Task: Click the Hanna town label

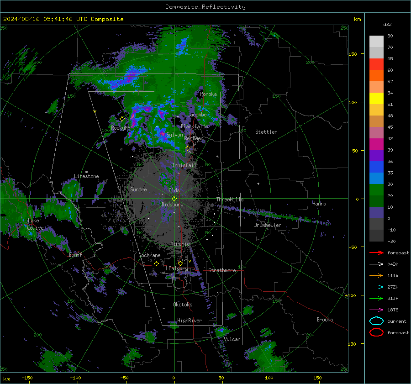Action: (319, 204)
